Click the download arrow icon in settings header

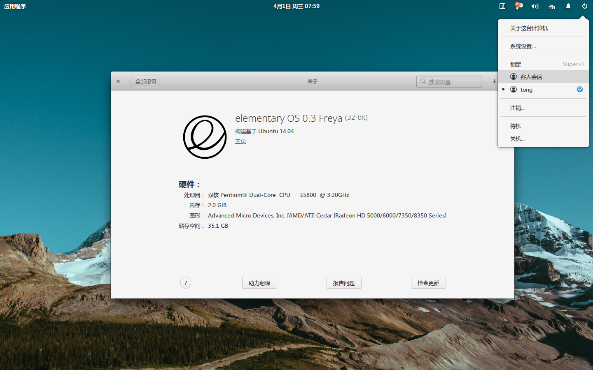(495, 81)
